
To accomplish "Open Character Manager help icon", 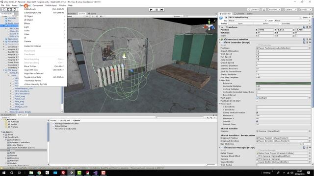I will pyautogui.click(x=304, y=148).
